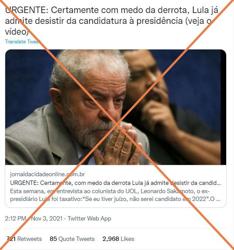View the 721 Retweets list
Image resolution: width=234 pixels, height=250 pixels.
[x=24, y=239]
